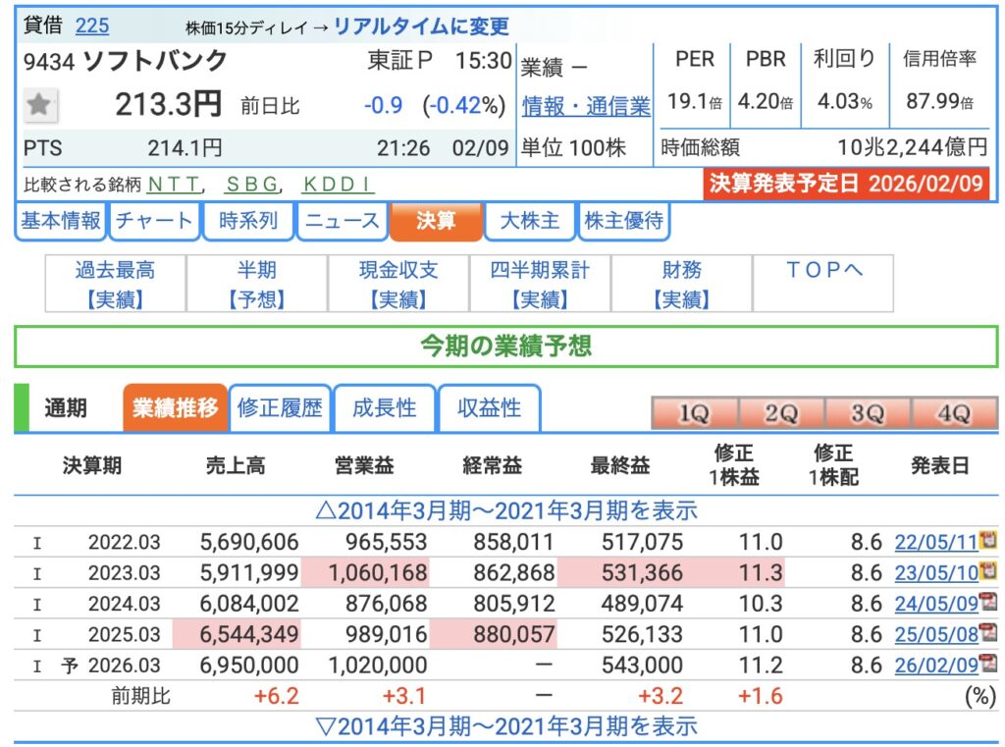Image resolution: width=1005 pixels, height=747 pixels.
Task: Select the 1Q quarter button
Action: (x=694, y=414)
